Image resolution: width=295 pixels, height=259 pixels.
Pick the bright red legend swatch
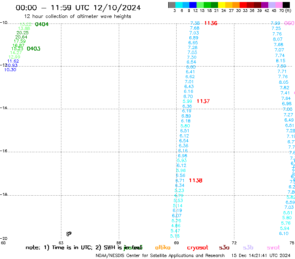(243, 5)
